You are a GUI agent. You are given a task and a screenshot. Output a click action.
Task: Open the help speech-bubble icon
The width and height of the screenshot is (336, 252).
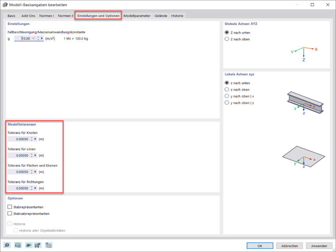(7, 245)
